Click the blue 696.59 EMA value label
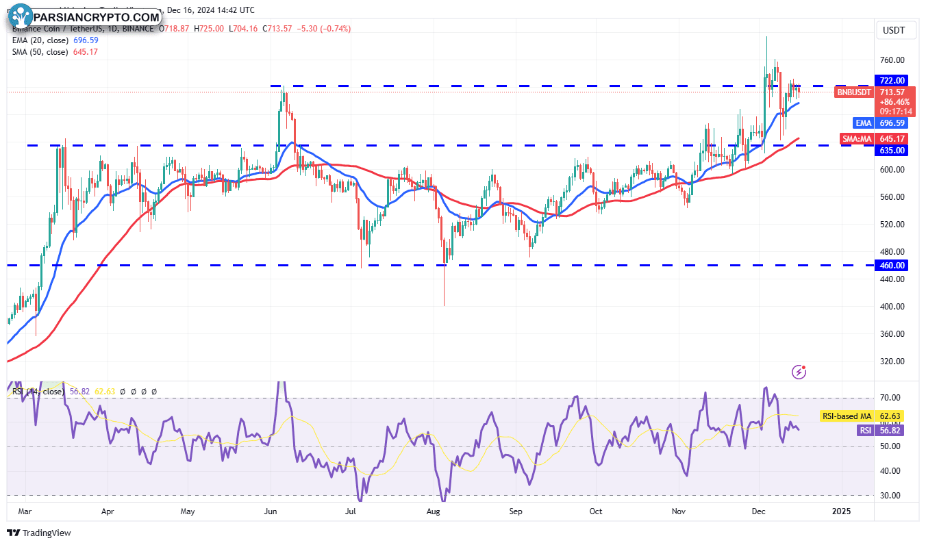 893,123
